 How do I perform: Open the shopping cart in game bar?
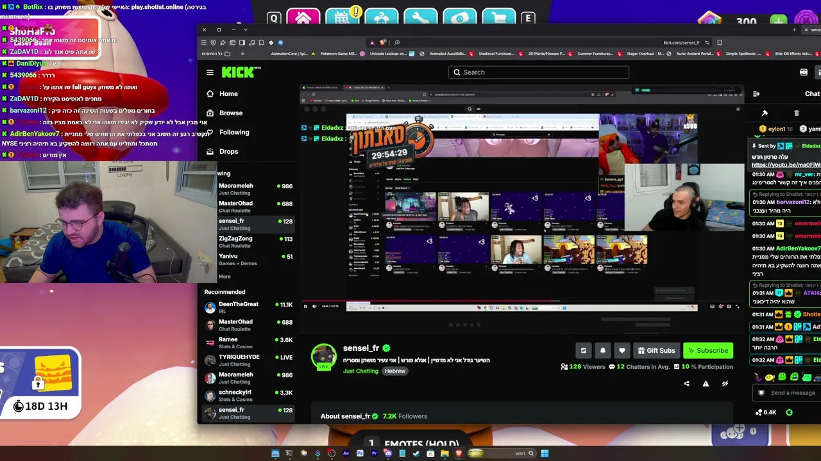[499, 19]
